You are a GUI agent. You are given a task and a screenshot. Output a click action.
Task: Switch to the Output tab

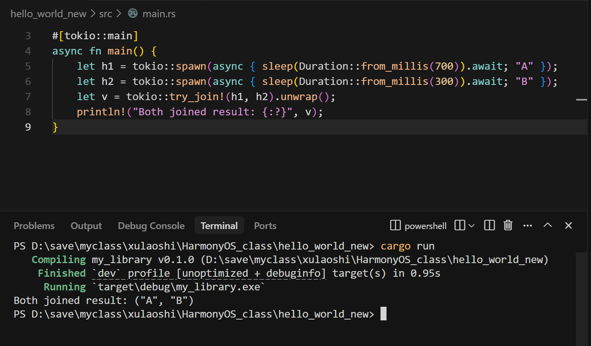pyautogui.click(x=86, y=225)
